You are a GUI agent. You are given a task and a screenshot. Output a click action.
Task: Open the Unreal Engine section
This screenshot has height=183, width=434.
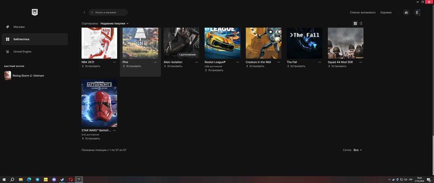click(x=35, y=52)
